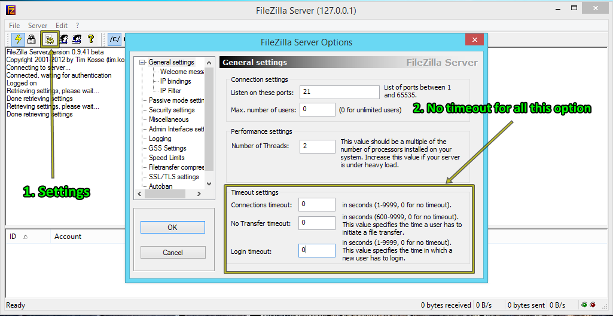Click '0 bytes sent' in status bar
The image size is (613, 316).
click(526, 305)
